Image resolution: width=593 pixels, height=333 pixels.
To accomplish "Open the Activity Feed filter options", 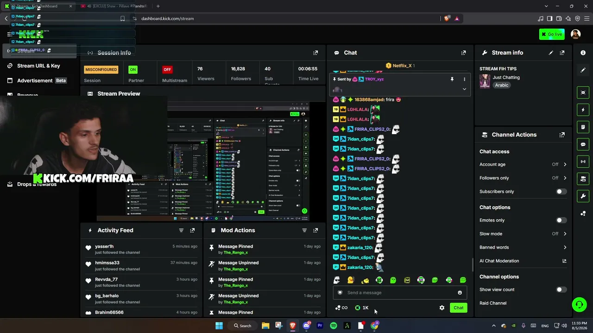I will point(181,230).
